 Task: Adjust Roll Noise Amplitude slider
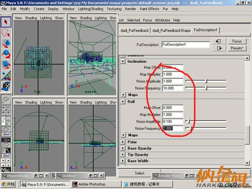pyautogui.click(x=189, y=121)
